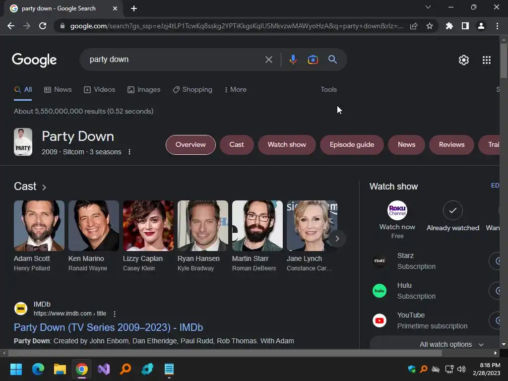Click Martin Starr cast photo
Viewport: 508px width, 381px height.
tap(257, 226)
